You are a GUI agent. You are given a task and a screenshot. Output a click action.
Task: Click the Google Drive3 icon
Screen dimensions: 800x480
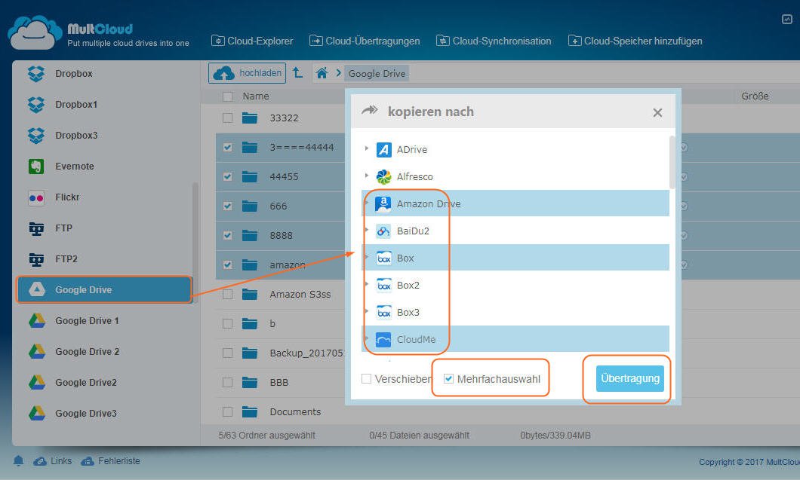pos(37,413)
